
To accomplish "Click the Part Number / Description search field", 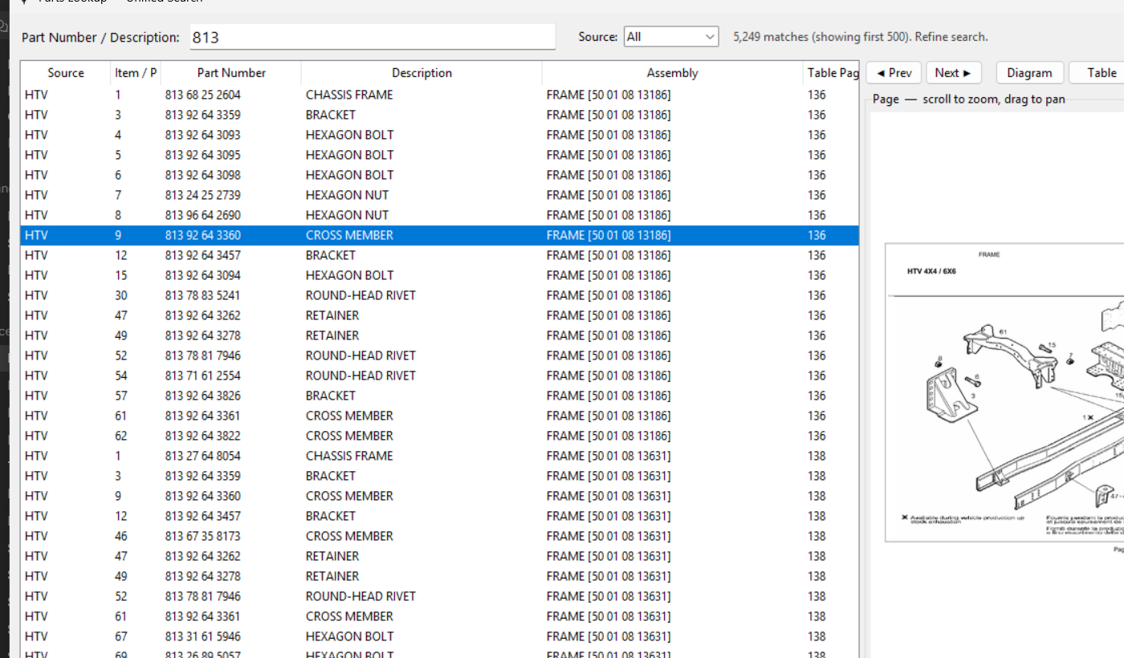I will 373,37.
